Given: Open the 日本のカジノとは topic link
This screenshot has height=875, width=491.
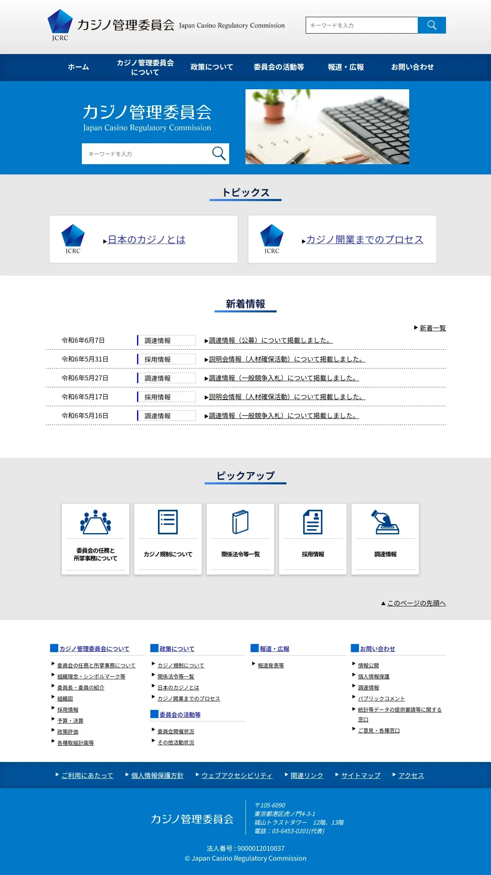Looking at the screenshot, I should tap(146, 240).
